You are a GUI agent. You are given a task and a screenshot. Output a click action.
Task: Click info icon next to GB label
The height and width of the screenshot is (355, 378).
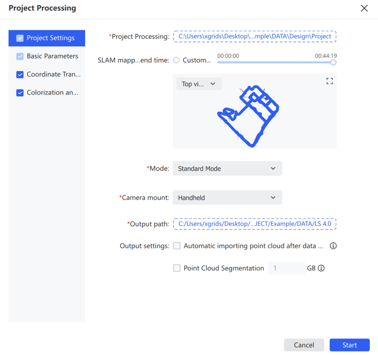pyautogui.click(x=321, y=268)
